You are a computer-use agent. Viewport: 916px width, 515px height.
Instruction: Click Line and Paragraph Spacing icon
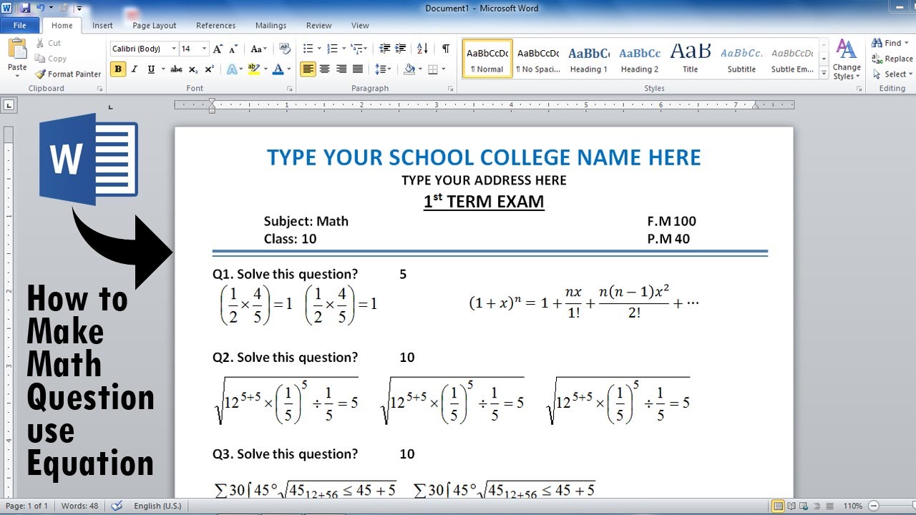coord(380,69)
